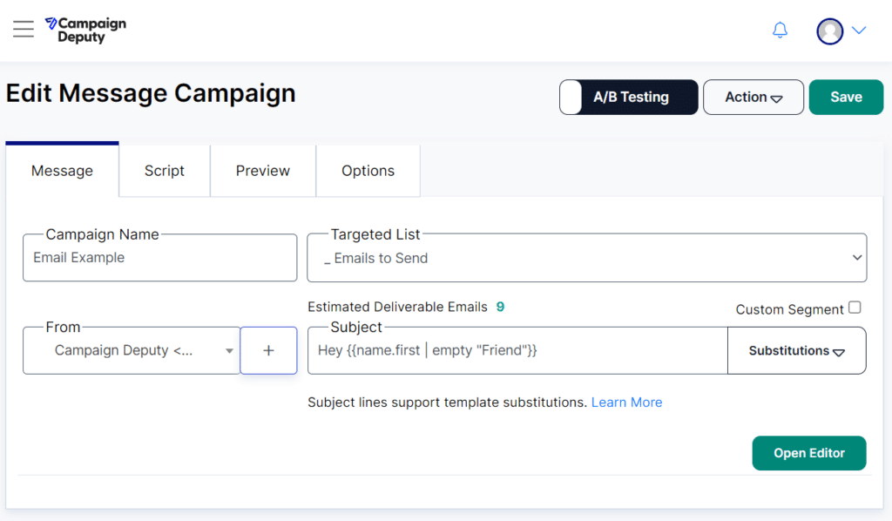Open the Options tab
The height and width of the screenshot is (521, 892).
[368, 171]
